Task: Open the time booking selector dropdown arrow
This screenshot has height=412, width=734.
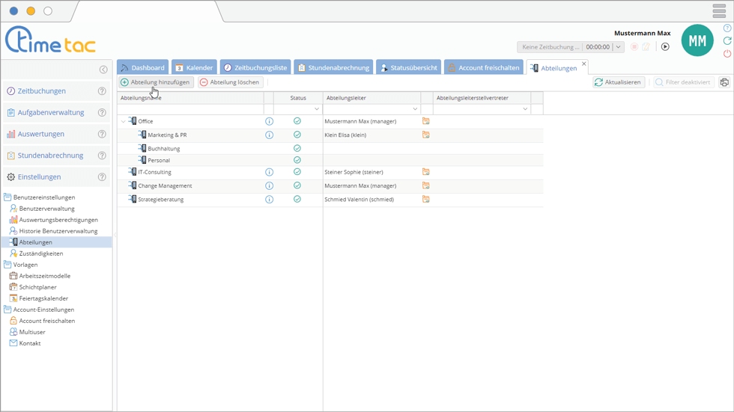Action: click(618, 47)
